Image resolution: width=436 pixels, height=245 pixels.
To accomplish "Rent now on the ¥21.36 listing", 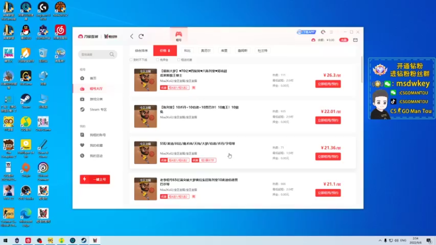I will pyautogui.click(x=328, y=157).
